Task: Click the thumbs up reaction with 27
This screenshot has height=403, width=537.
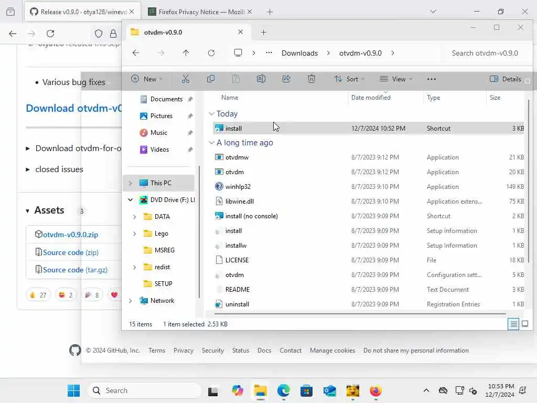Action: pyautogui.click(x=38, y=295)
